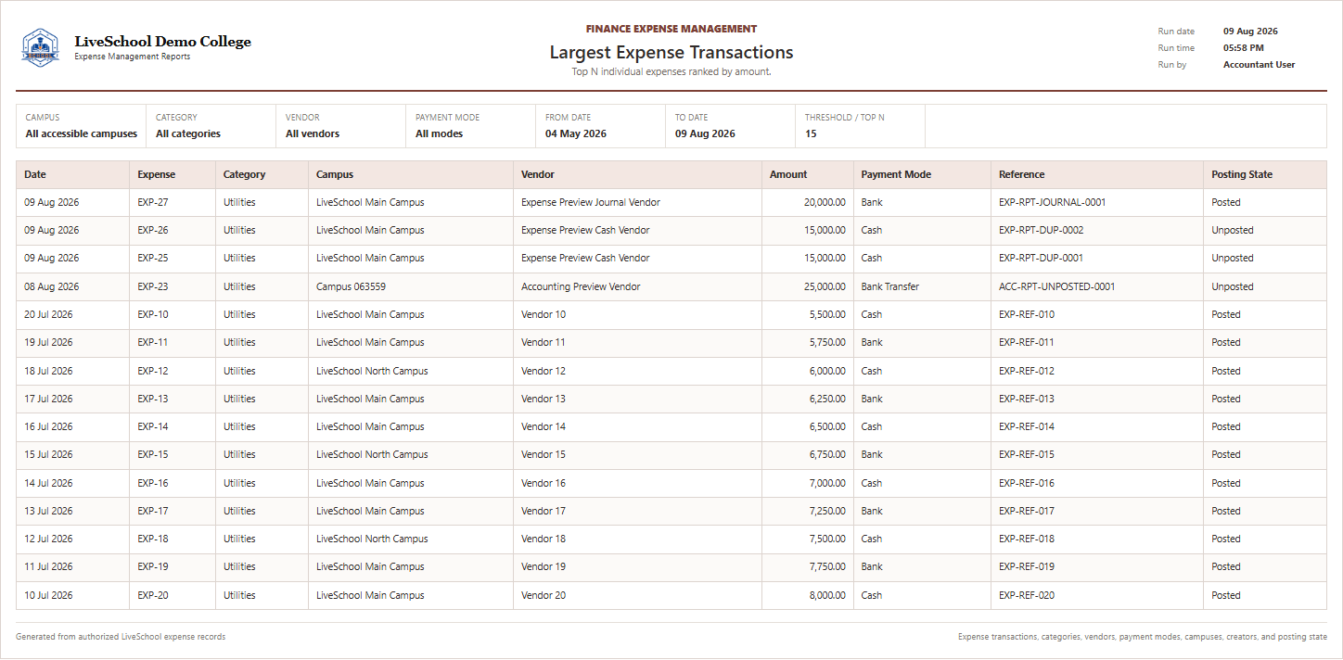Click the Expense Preview Journal Vendor cell
Image resolution: width=1343 pixels, height=660 pixels.
coord(638,202)
